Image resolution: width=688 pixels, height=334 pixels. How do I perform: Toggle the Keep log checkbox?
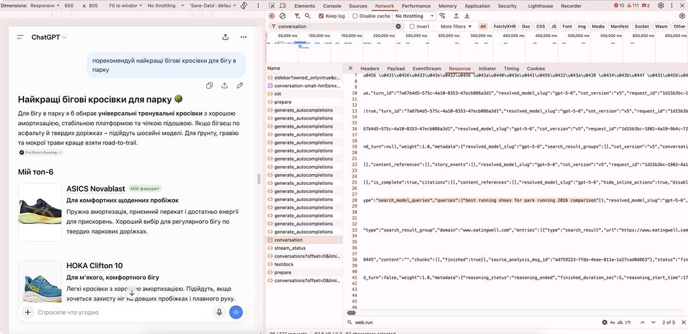[x=321, y=16]
